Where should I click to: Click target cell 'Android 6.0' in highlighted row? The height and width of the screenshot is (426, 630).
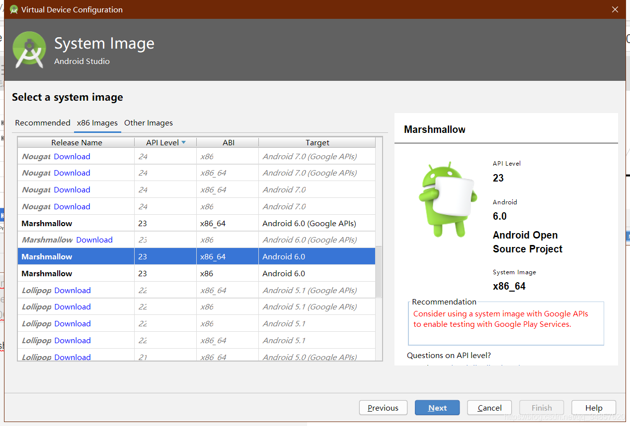317,257
